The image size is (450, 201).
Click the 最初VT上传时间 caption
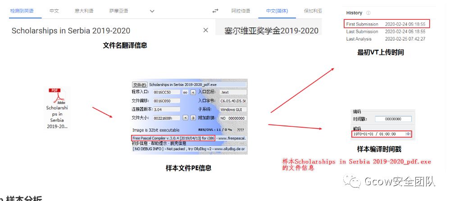381,53
